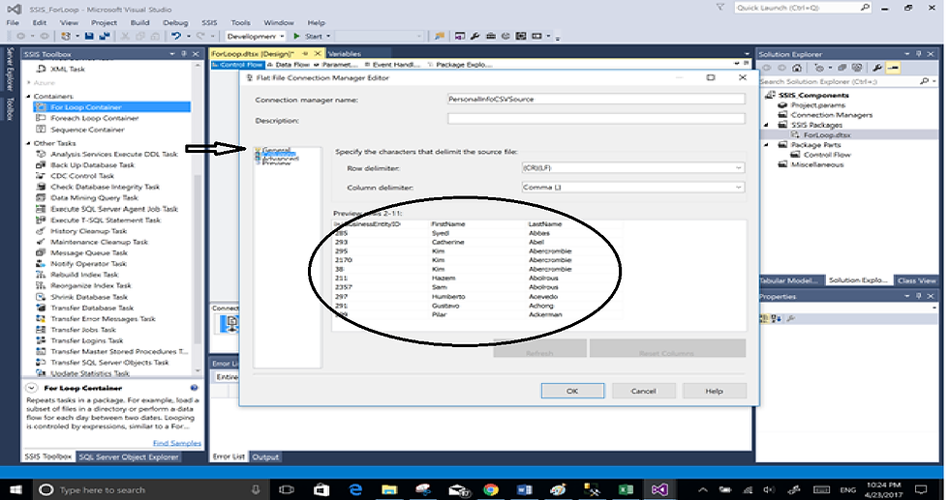
Task: Click in the Description field
Action: tap(597, 120)
